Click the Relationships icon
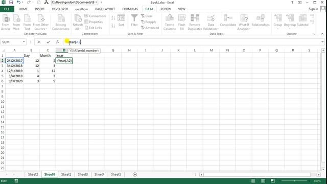The width and height of the screenshot is (327, 184). coord(261,20)
